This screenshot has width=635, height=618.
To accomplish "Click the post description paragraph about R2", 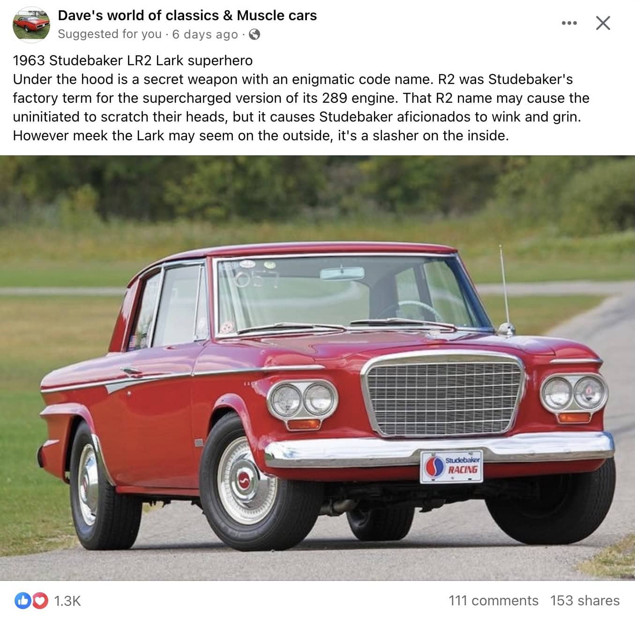I will tap(301, 107).
